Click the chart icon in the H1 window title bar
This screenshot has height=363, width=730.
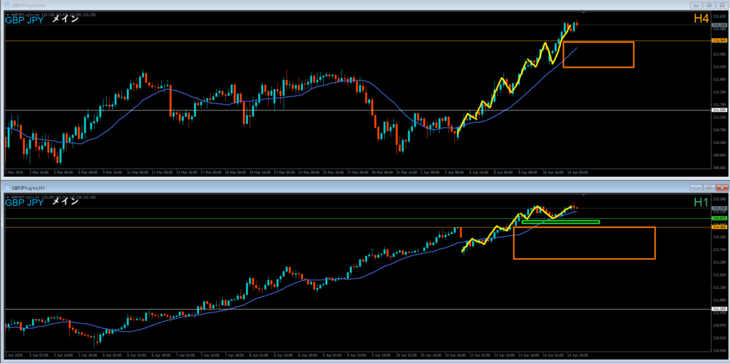[5, 186]
